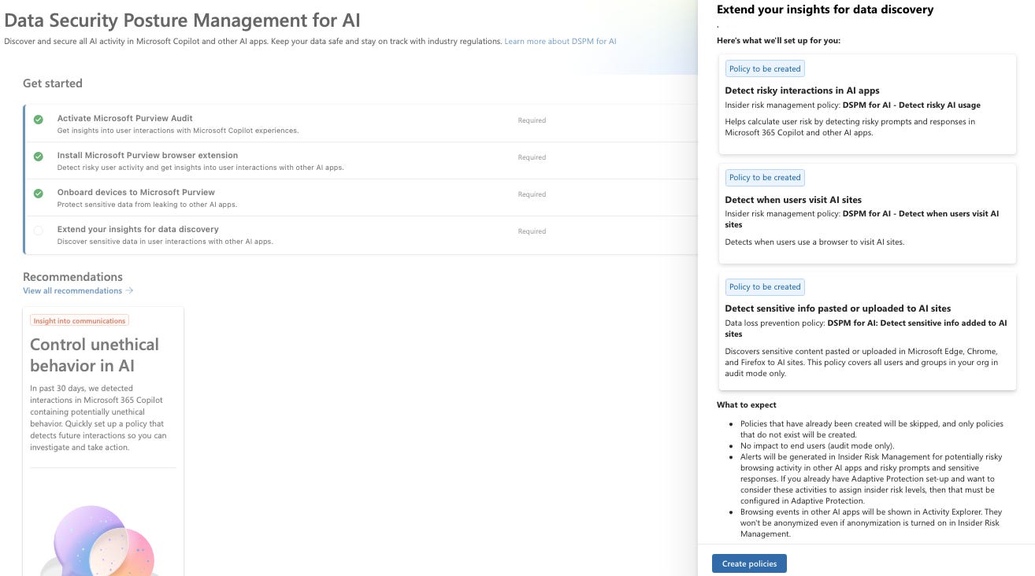
Task: Click green check icon for Install Purview browser extension
Action: pyautogui.click(x=38, y=157)
